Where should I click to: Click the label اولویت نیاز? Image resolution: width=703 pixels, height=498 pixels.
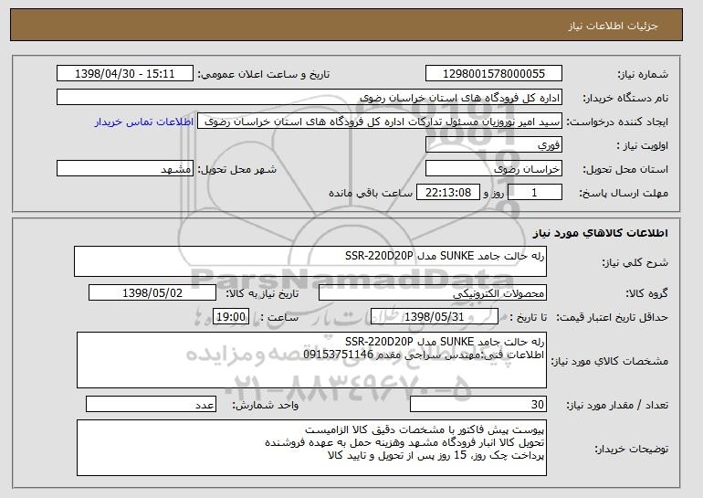click(x=643, y=145)
